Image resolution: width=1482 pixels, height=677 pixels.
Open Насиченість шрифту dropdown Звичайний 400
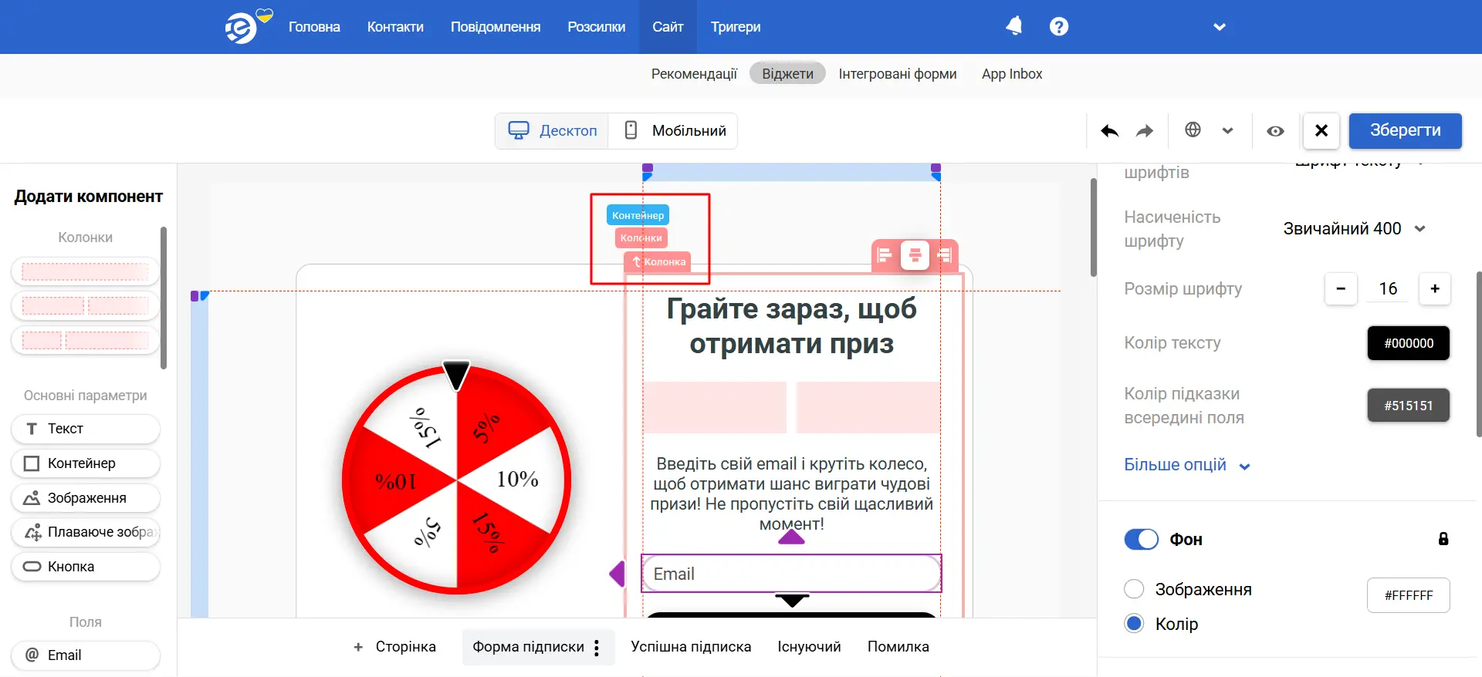point(1355,229)
